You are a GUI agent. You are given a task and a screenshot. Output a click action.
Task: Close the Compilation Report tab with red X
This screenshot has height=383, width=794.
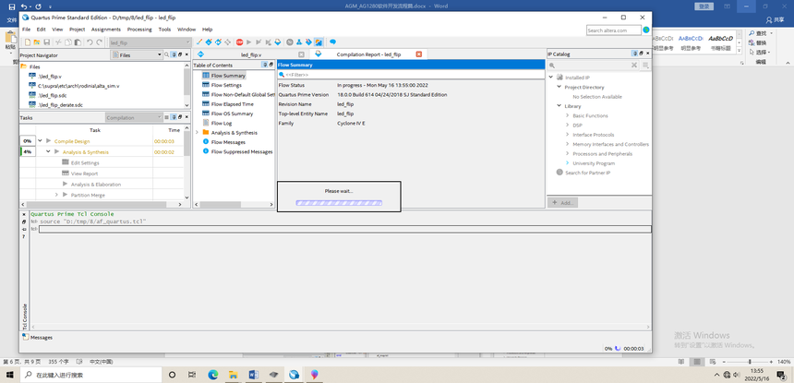coord(419,54)
